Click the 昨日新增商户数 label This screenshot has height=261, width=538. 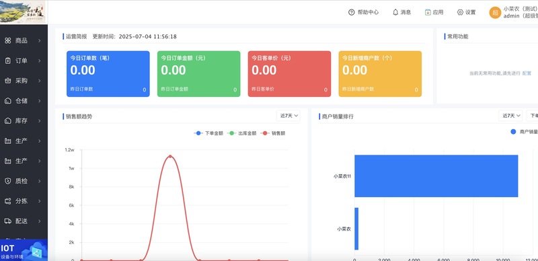[x=358, y=89]
